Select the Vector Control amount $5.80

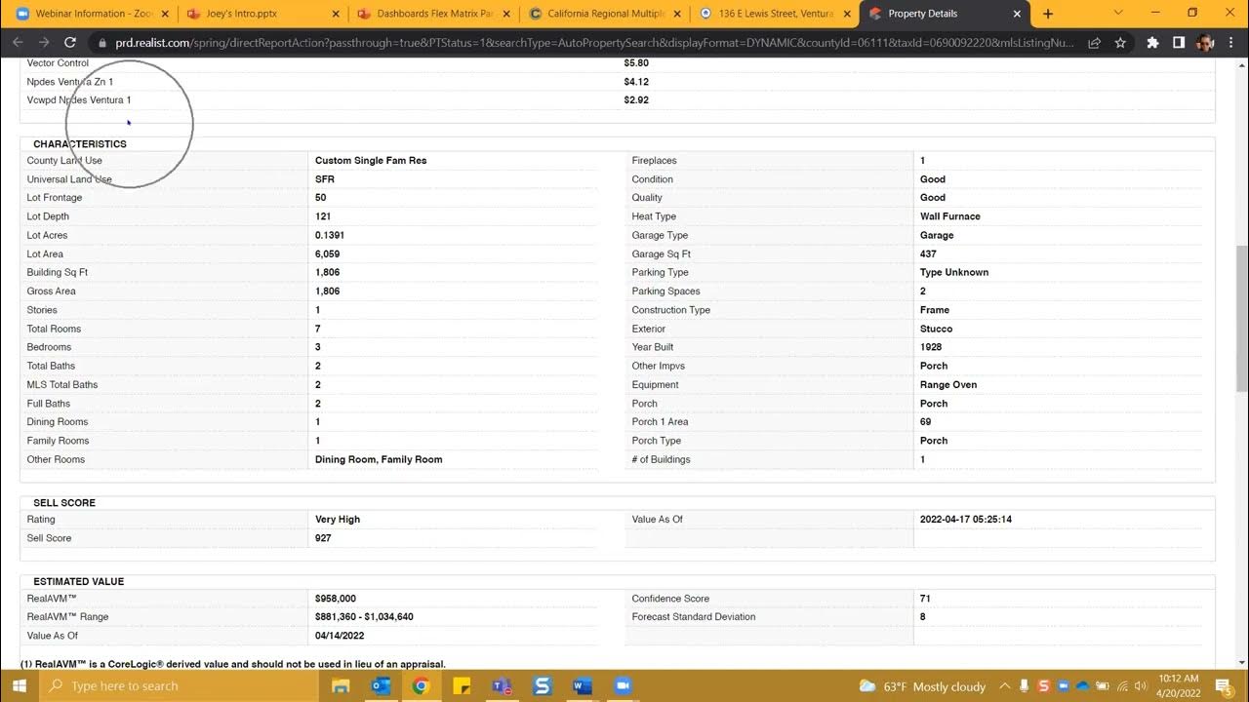pos(636,63)
